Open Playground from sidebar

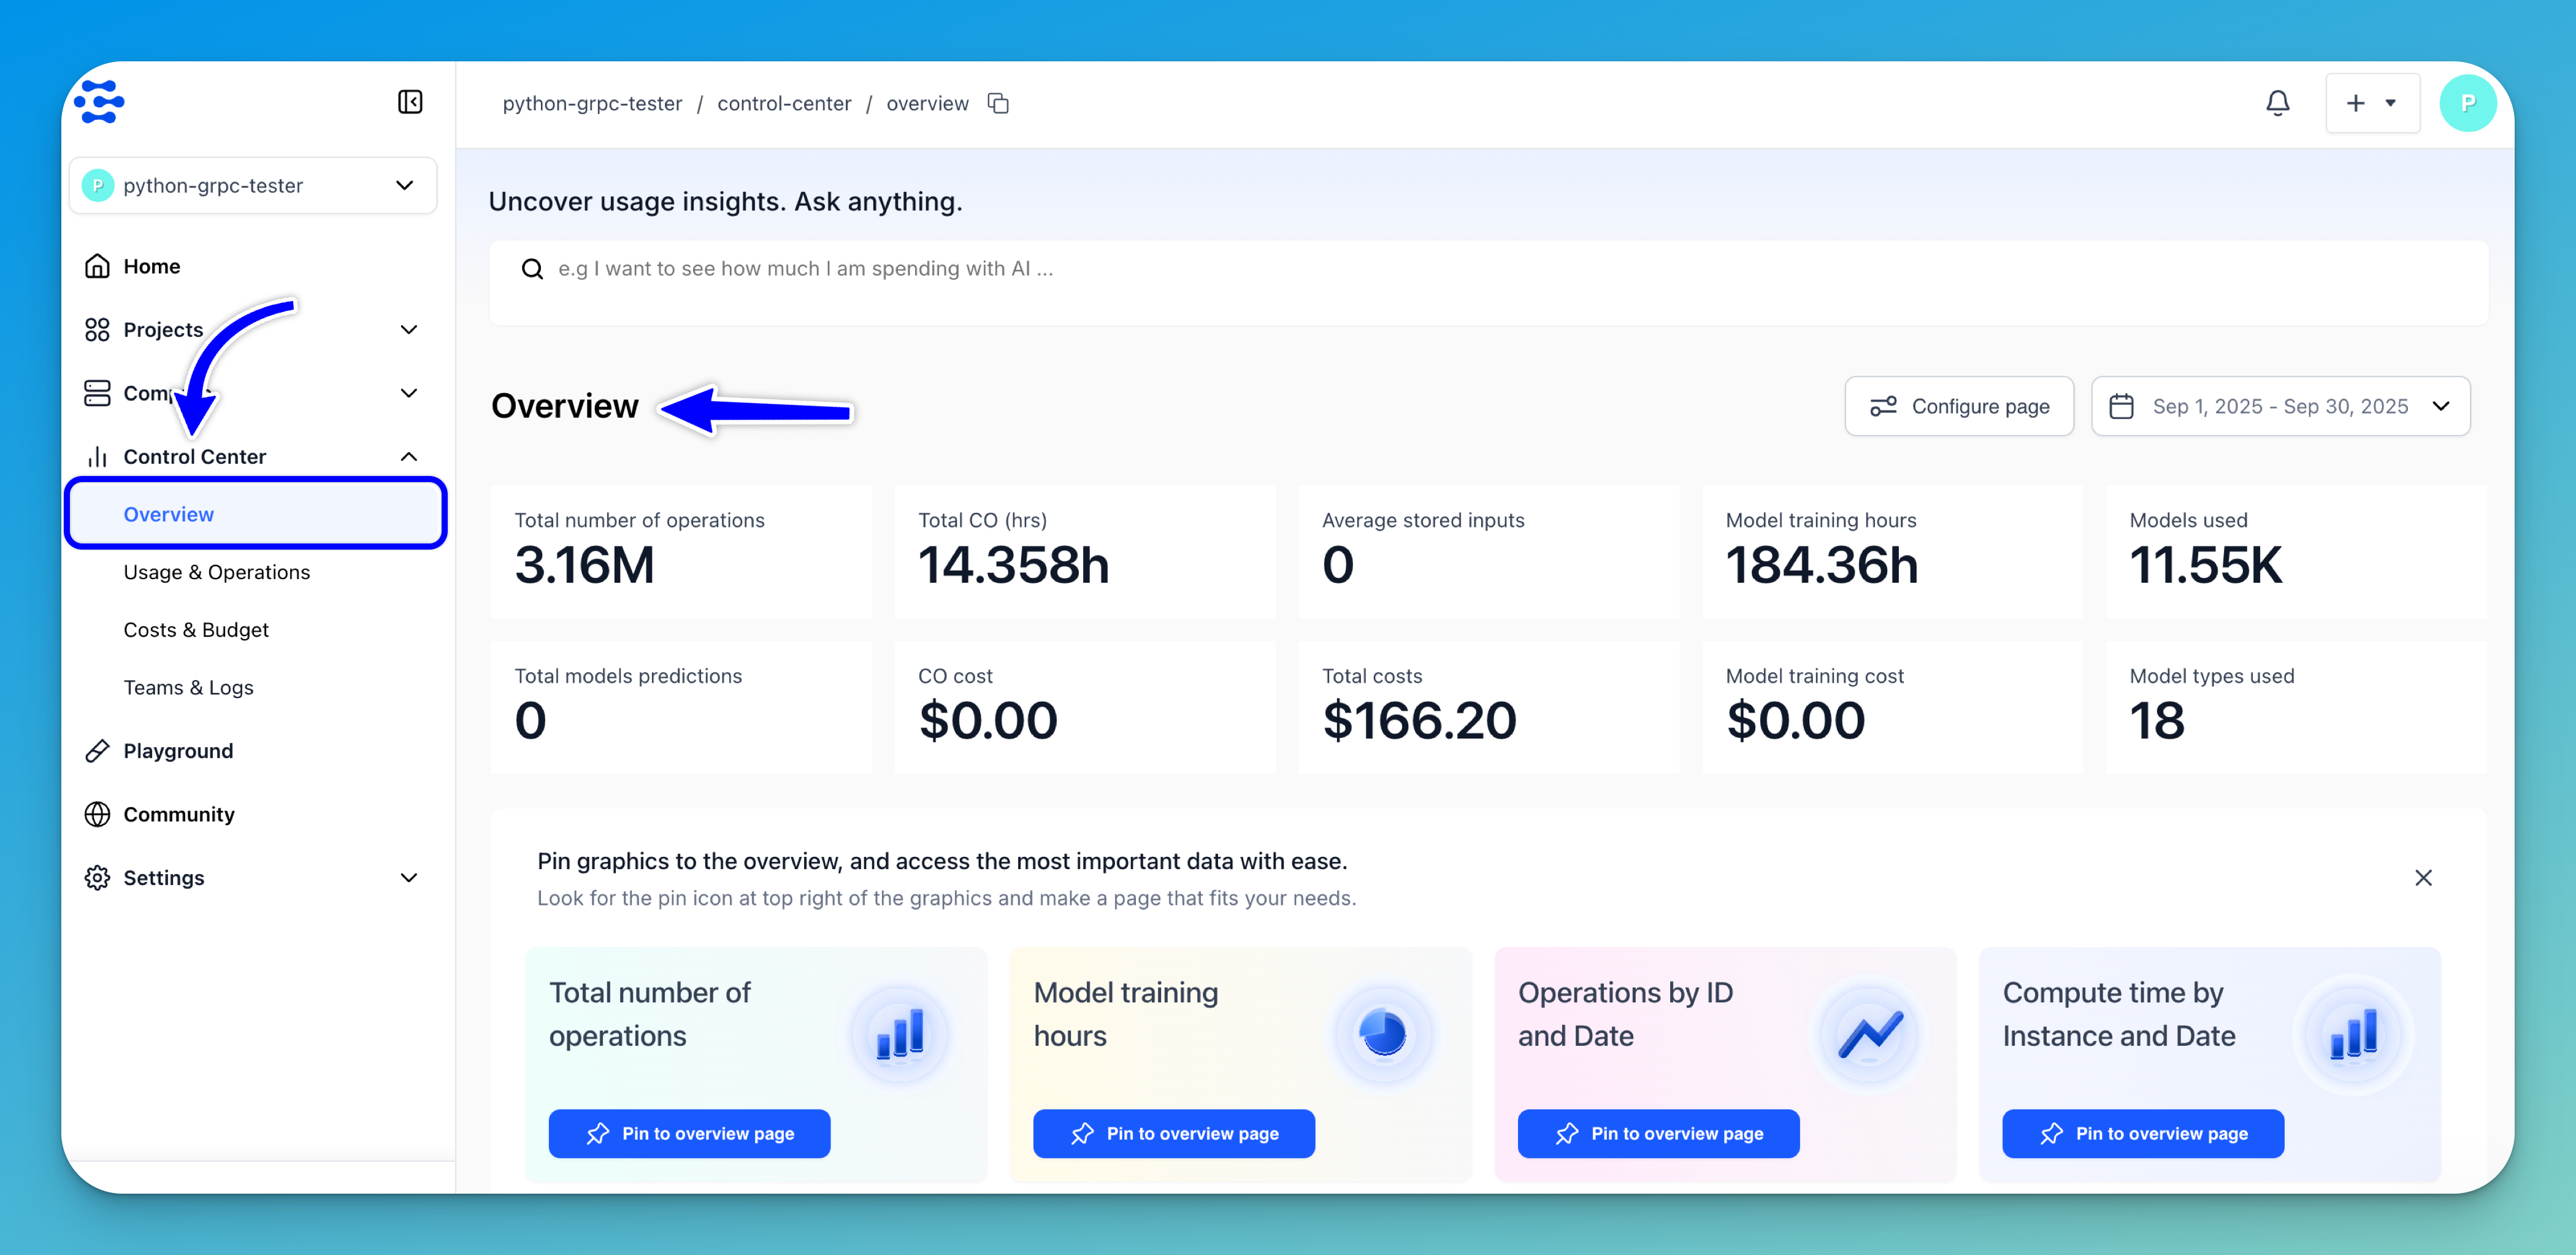click(178, 751)
